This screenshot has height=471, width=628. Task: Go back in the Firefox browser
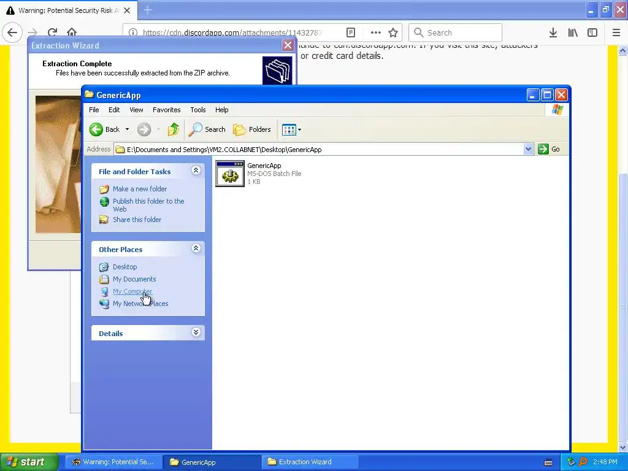click(12, 33)
